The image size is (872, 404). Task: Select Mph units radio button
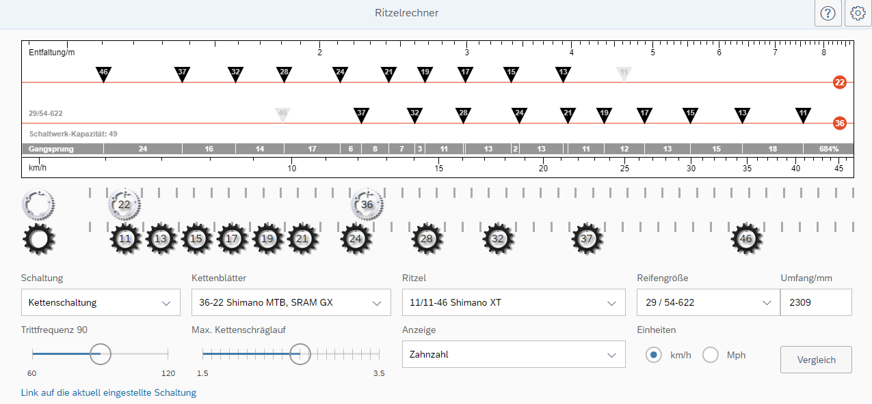pyautogui.click(x=711, y=355)
